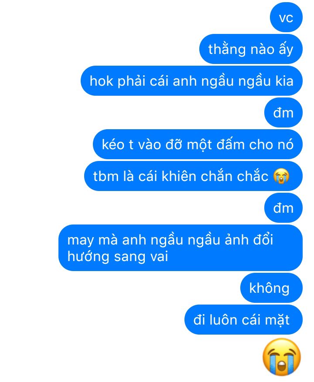Click the word 'may' starting the long message
The image size is (314, 382).
(x=81, y=241)
